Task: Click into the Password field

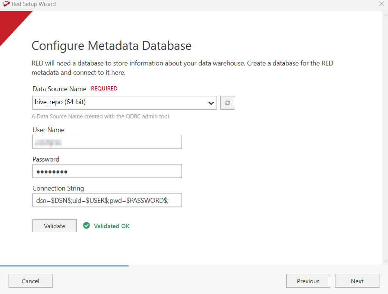Action: pos(107,171)
